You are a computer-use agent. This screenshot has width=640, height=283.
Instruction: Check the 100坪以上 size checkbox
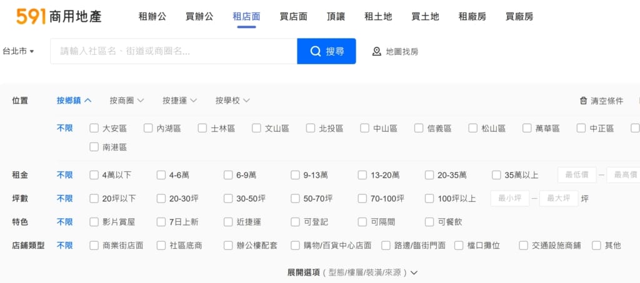point(429,198)
